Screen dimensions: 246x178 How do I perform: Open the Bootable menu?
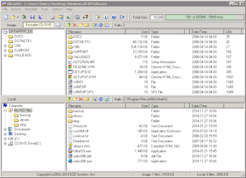31,9
